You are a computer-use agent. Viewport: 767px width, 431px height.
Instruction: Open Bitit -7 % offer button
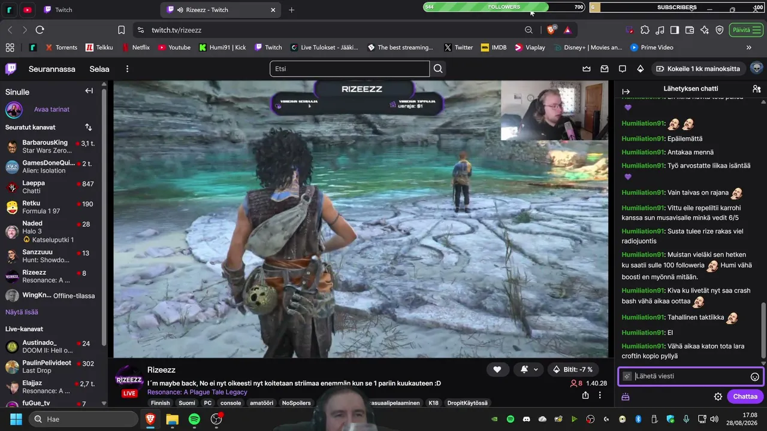[x=574, y=369]
